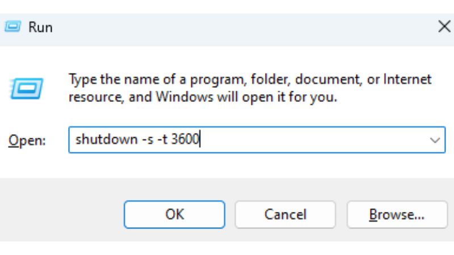Click the small Run icon in title bar
The width and height of the screenshot is (454, 255).
[12, 27]
